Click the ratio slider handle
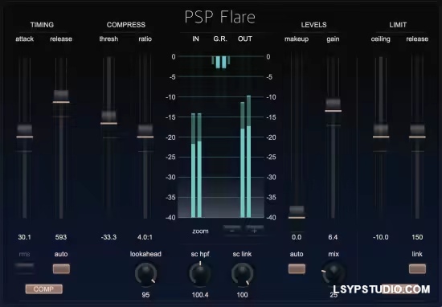The height and width of the screenshot is (307, 442). (145, 132)
